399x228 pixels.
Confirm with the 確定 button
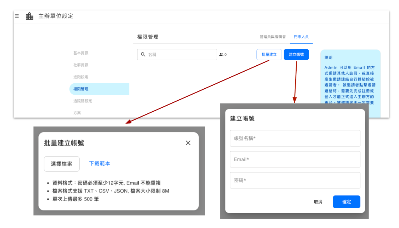347,202
